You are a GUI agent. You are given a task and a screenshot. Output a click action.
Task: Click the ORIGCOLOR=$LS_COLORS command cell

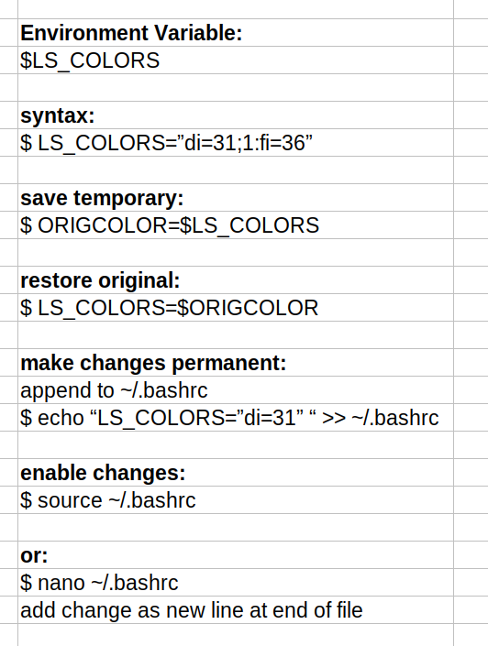(x=236, y=224)
